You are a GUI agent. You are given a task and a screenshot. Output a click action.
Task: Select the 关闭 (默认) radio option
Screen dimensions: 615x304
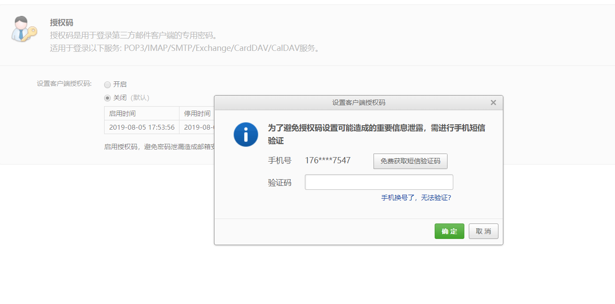[x=107, y=98]
